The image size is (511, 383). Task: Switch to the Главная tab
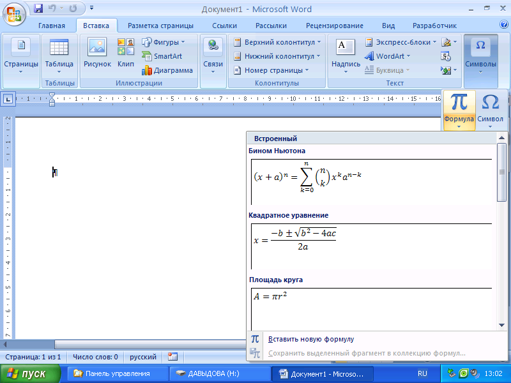coord(52,26)
